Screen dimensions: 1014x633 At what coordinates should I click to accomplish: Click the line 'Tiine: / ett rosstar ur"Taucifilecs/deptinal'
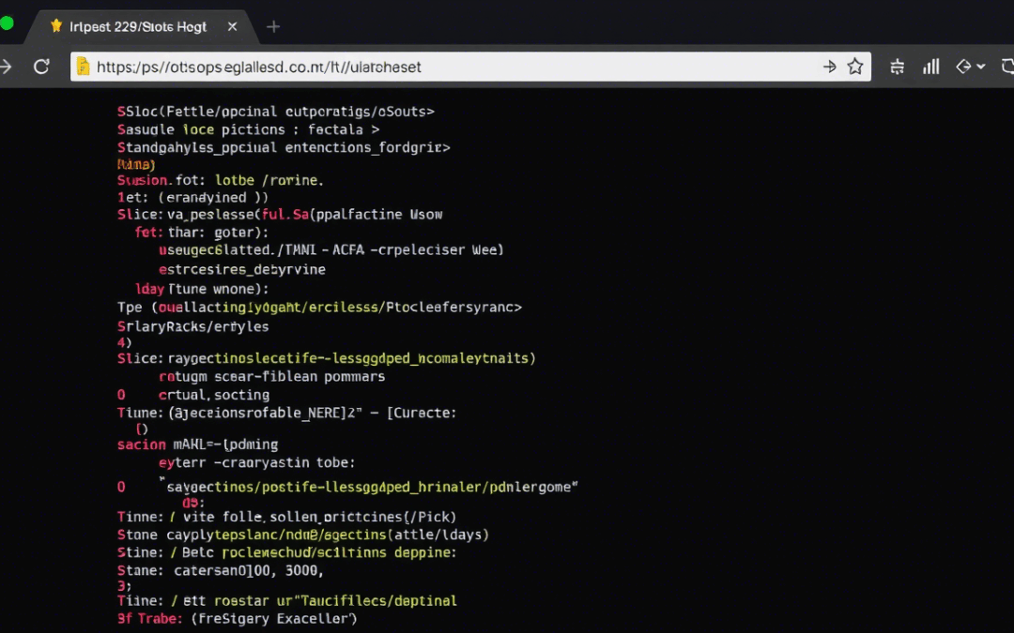[x=287, y=601]
